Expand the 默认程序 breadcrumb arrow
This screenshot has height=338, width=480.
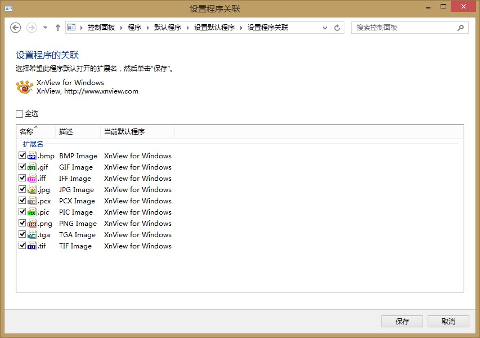(x=187, y=28)
